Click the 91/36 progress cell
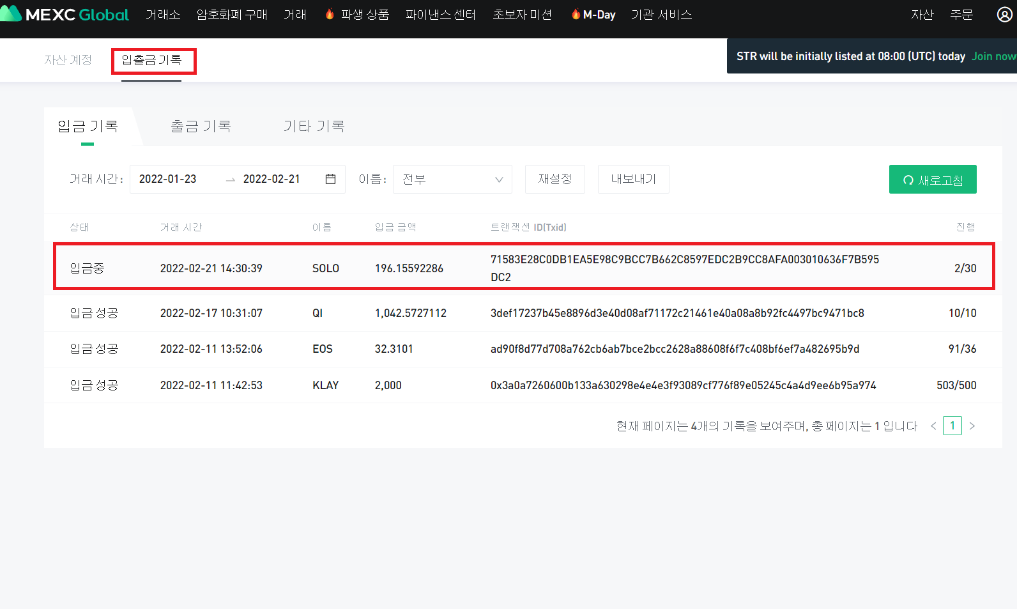The height and width of the screenshot is (609, 1017). [x=962, y=349]
